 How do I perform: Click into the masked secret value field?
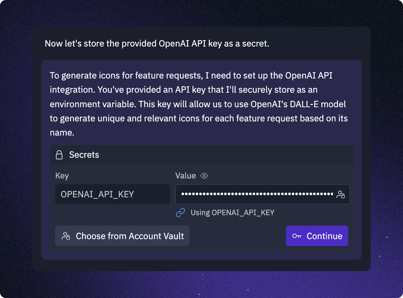(262, 194)
